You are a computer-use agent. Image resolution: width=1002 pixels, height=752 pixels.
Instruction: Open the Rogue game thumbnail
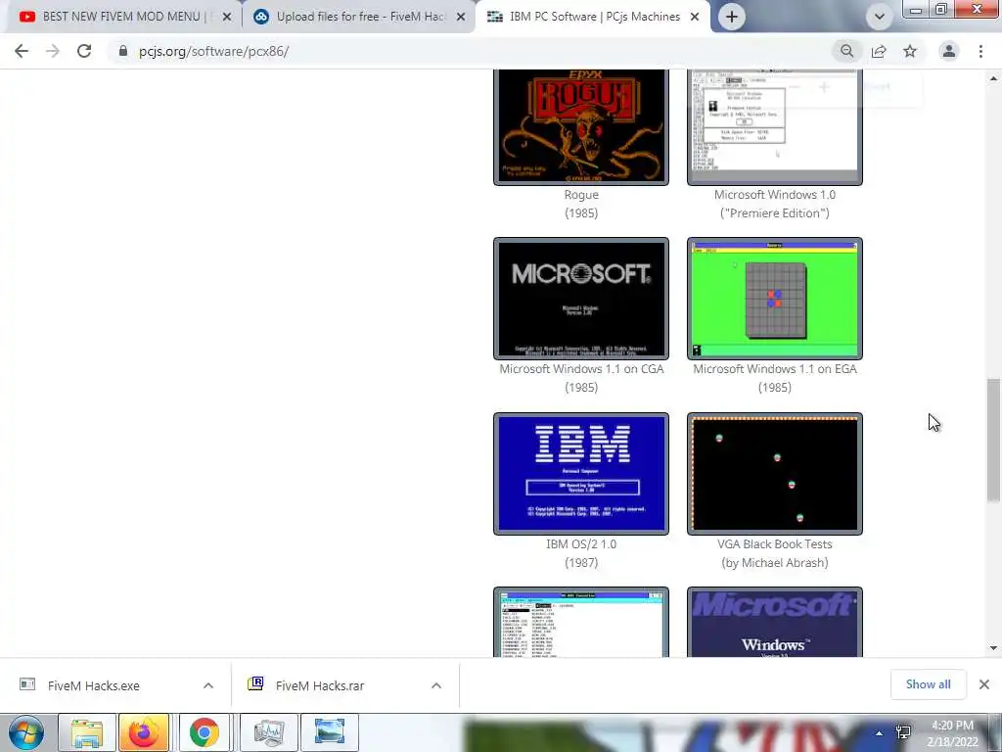[x=581, y=126]
